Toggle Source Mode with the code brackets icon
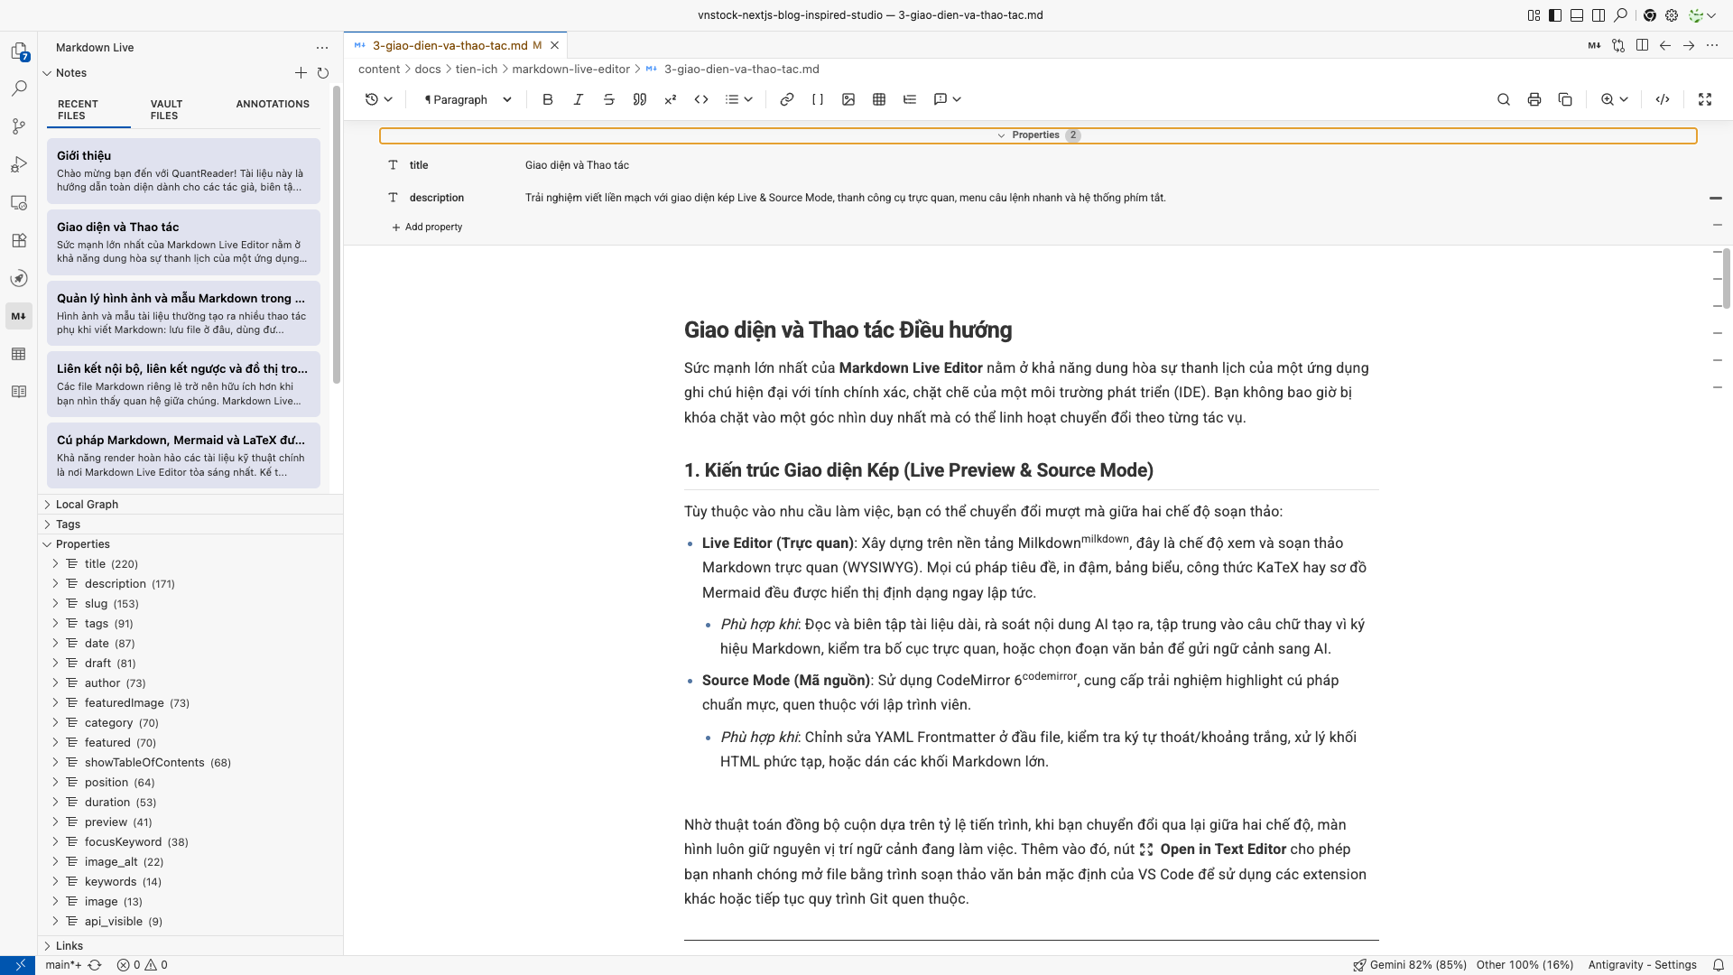This screenshot has width=1733, height=975. [1663, 99]
